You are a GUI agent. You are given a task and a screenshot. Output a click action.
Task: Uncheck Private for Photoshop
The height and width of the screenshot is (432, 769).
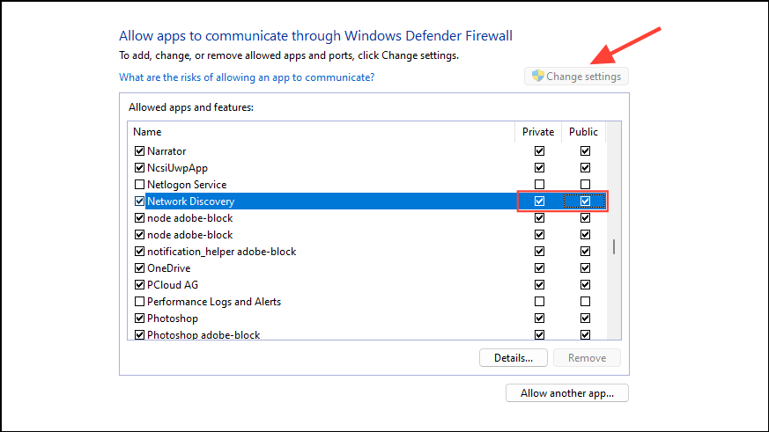coord(539,318)
